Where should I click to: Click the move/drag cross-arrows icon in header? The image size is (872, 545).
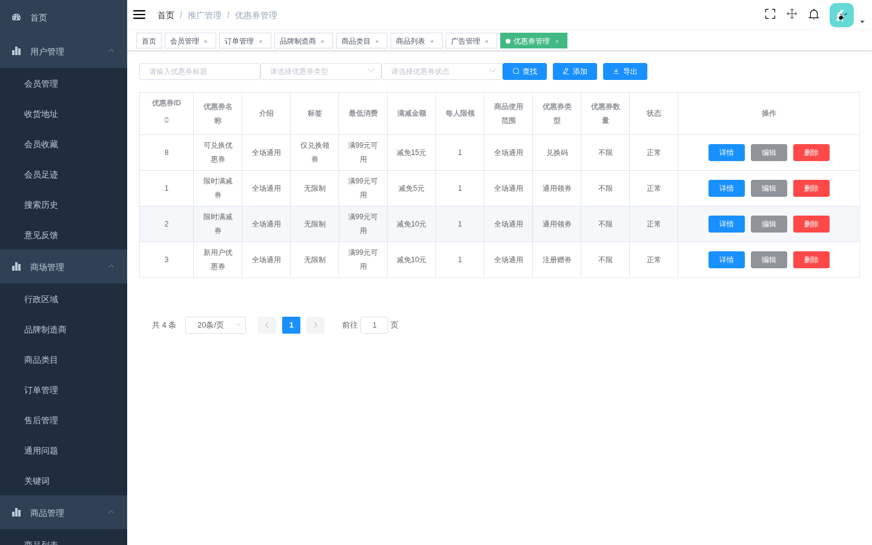pos(791,14)
